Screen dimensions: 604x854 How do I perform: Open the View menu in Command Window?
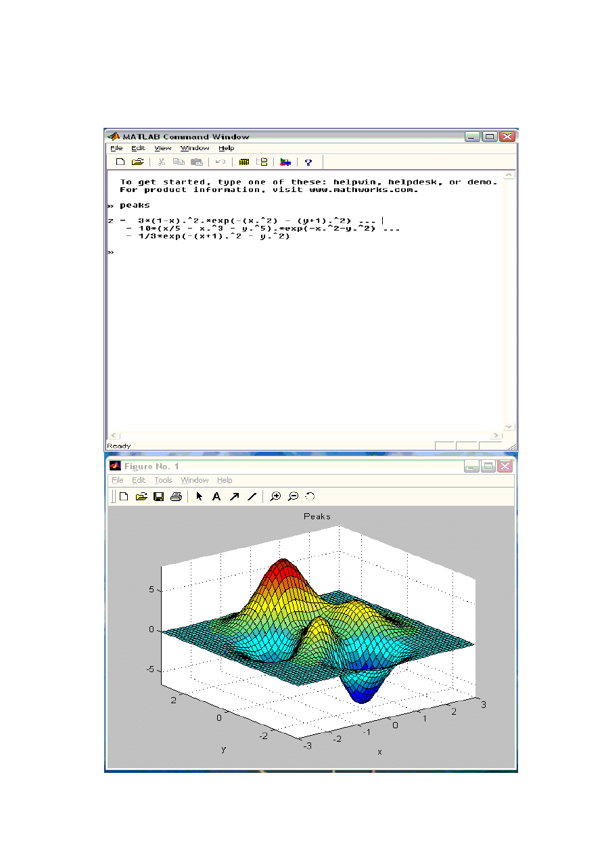coord(162,148)
